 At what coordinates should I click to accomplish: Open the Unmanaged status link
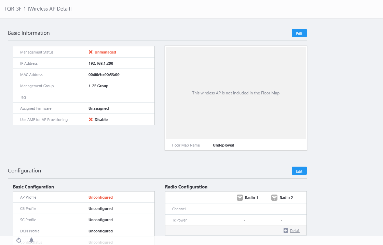[x=105, y=52]
